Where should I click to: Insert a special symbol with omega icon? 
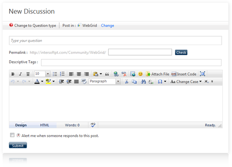[x=160, y=81]
